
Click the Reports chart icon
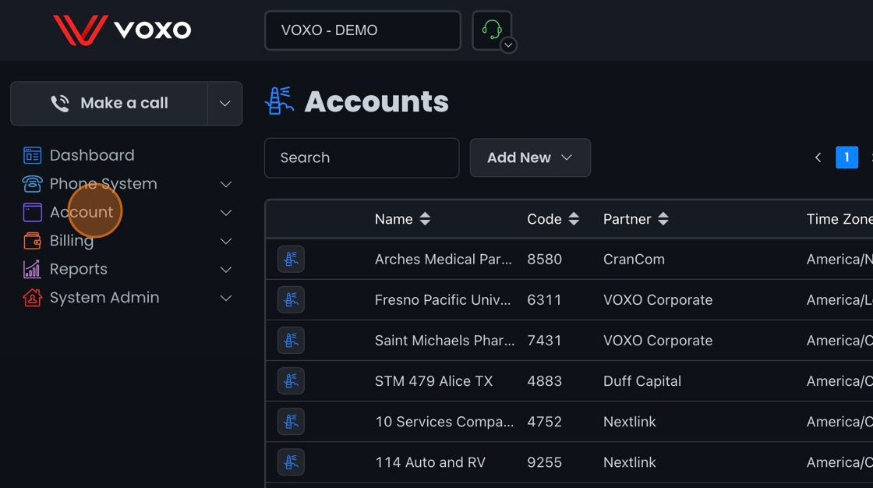click(32, 270)
